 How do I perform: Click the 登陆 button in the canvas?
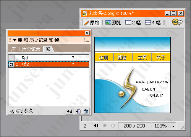coord(123,57)
